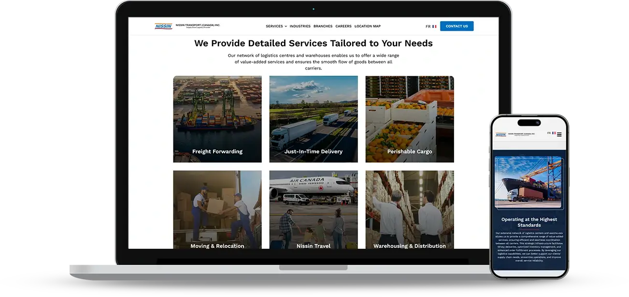This screenshot has height=297, width=629.
Task: Select BRANCHES in the navigation bar
Action: point(323,26)
